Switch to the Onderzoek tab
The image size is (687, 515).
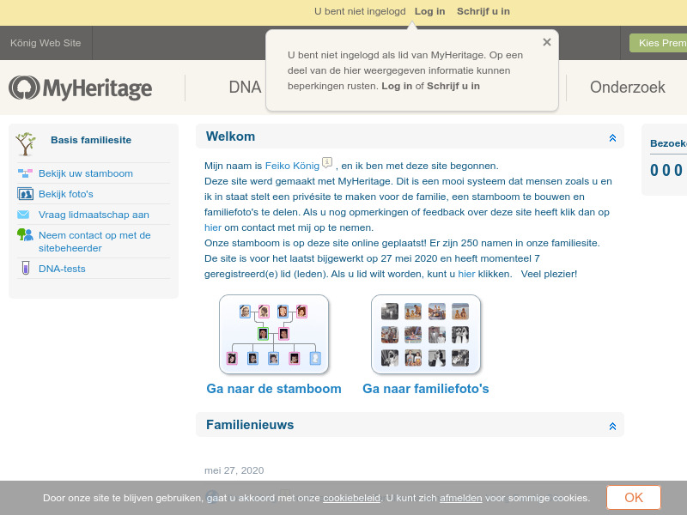tap(627, 87)
